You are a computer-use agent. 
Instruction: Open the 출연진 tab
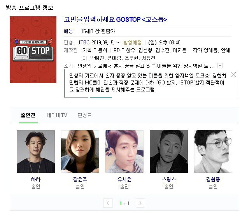tap(28, 115)
